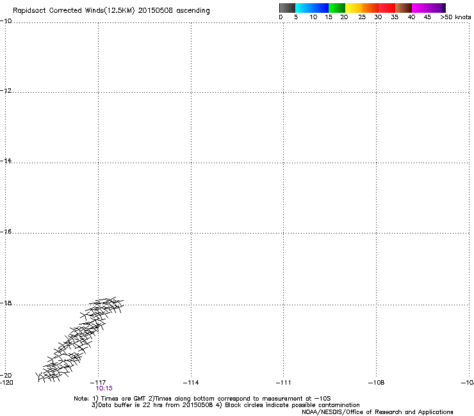Screen dimensions: 474x416
Task: Select the orange 25-30 knots color swatch
Action: click(370, 8)
